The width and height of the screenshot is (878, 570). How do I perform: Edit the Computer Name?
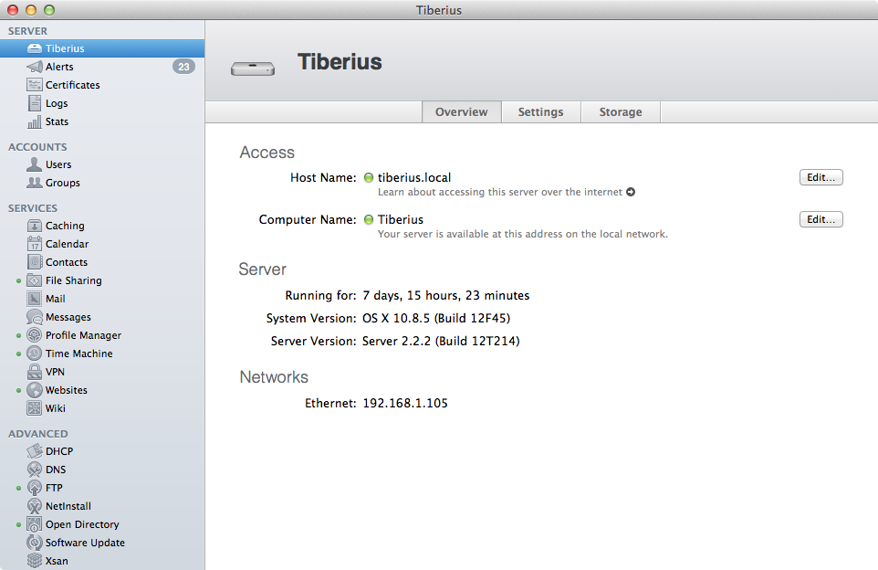pyautogui.click(x=821, y=220)
